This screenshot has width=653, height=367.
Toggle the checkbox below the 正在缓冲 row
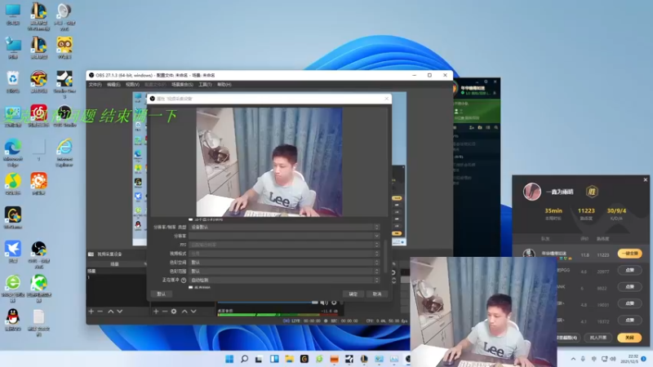[x=191, y=287]
